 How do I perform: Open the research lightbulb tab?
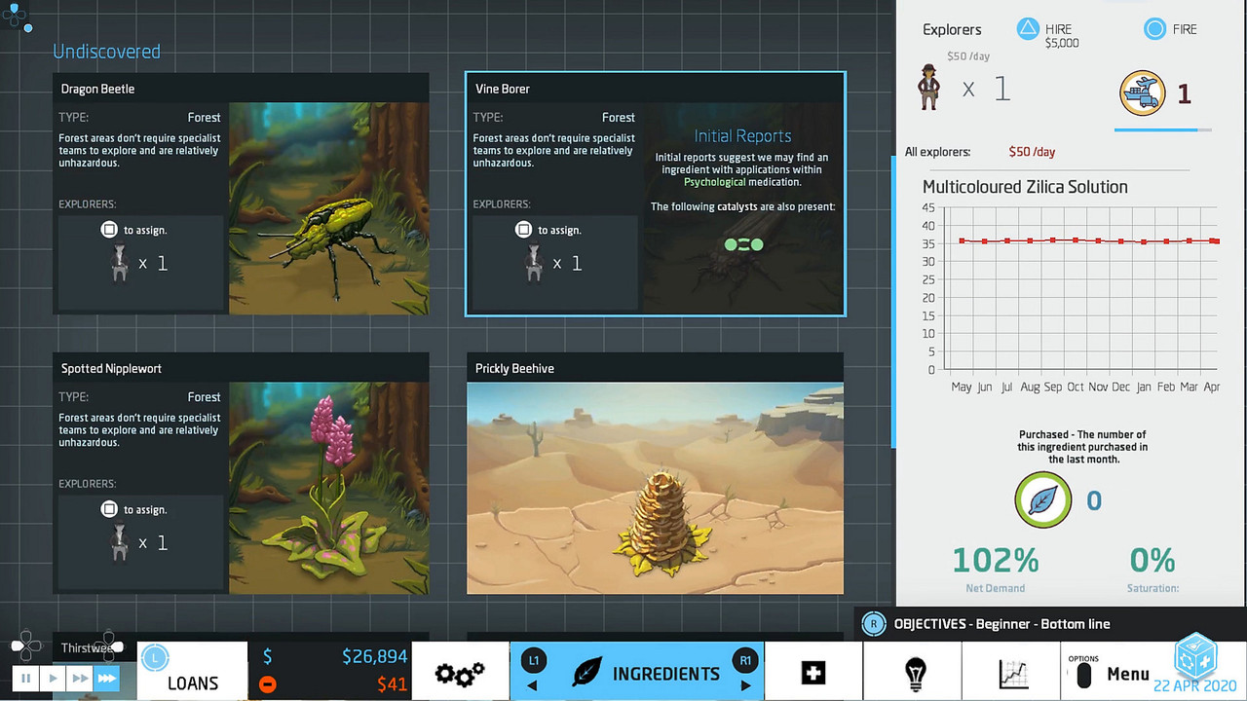pyautogui.click(x=913, y=674)
